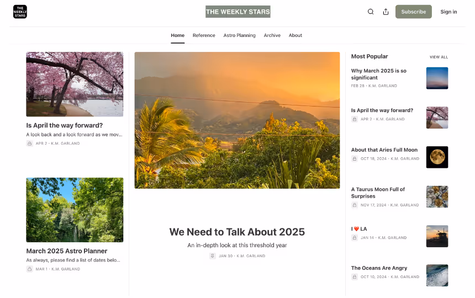
Task: Open the search icon
Action: (x=371, y=12)
